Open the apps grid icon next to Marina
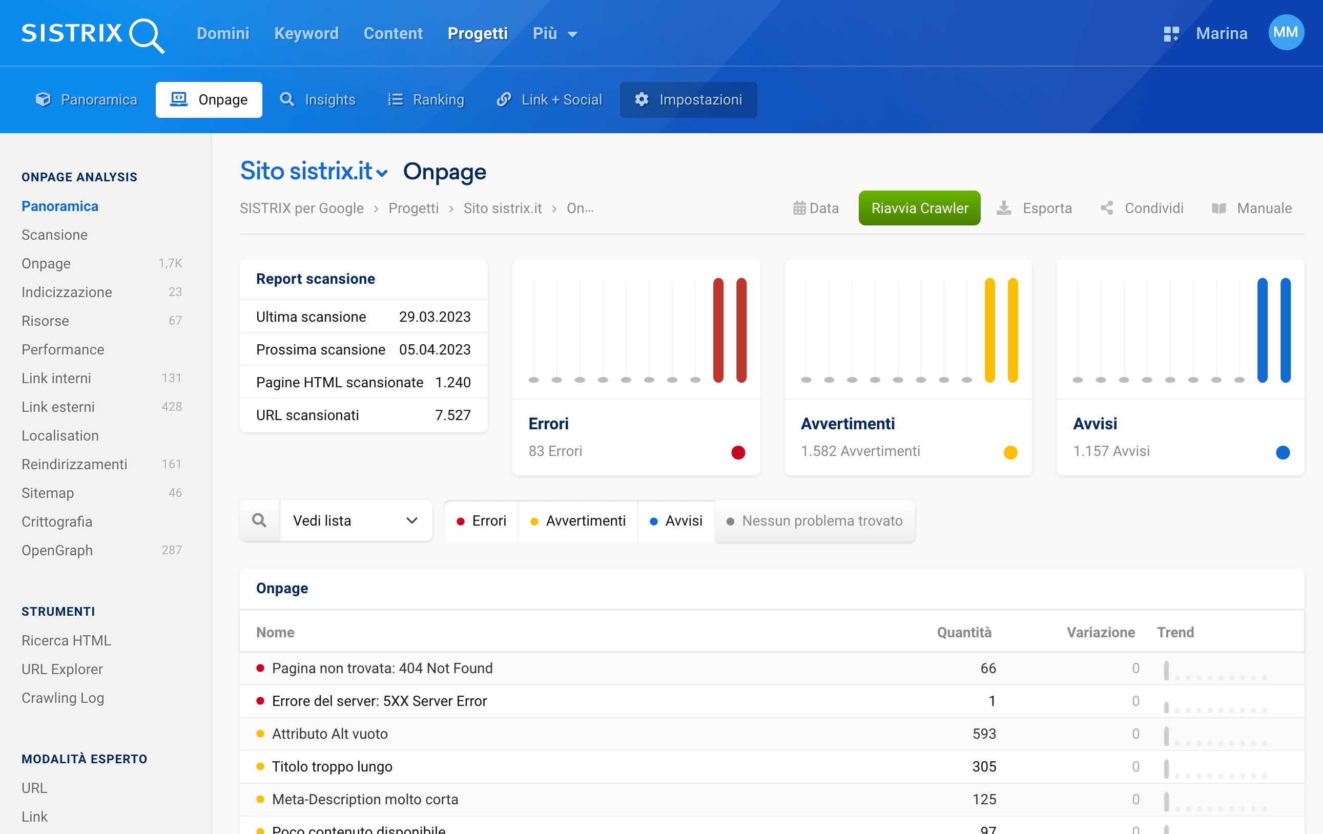 pos(1171,34)
